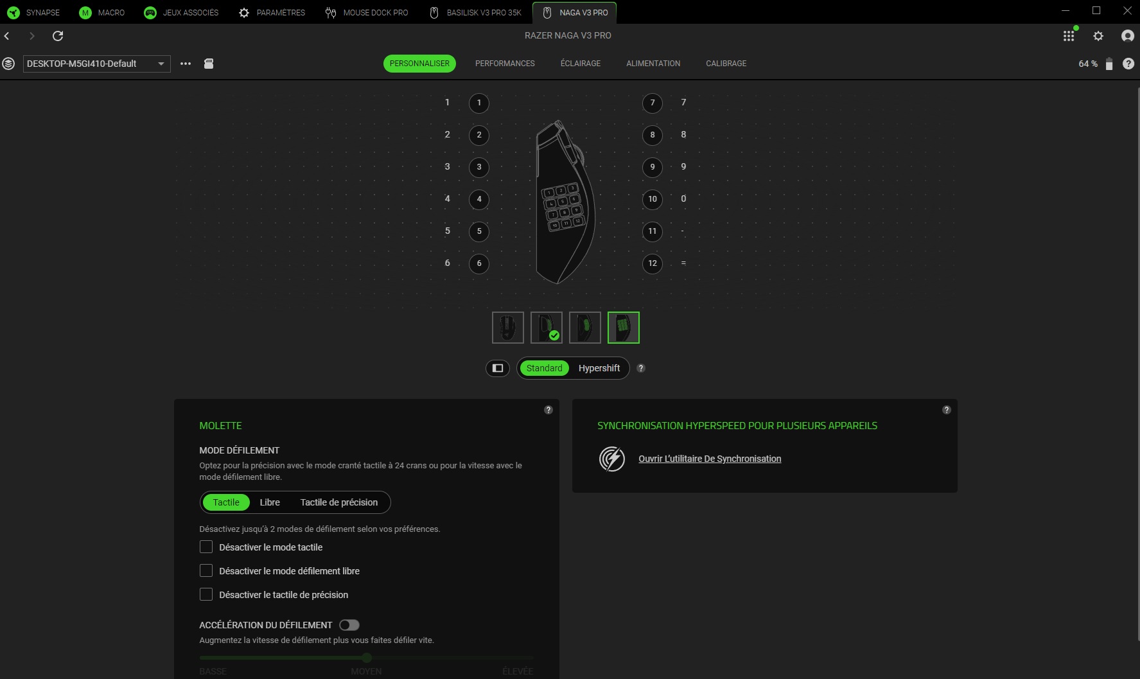
Task: Select the first mouse view thumbnail
Action: [508, 328]
